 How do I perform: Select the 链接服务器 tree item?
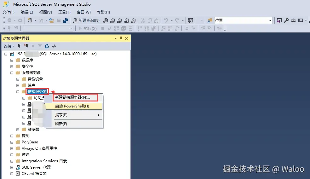point(37,92)
